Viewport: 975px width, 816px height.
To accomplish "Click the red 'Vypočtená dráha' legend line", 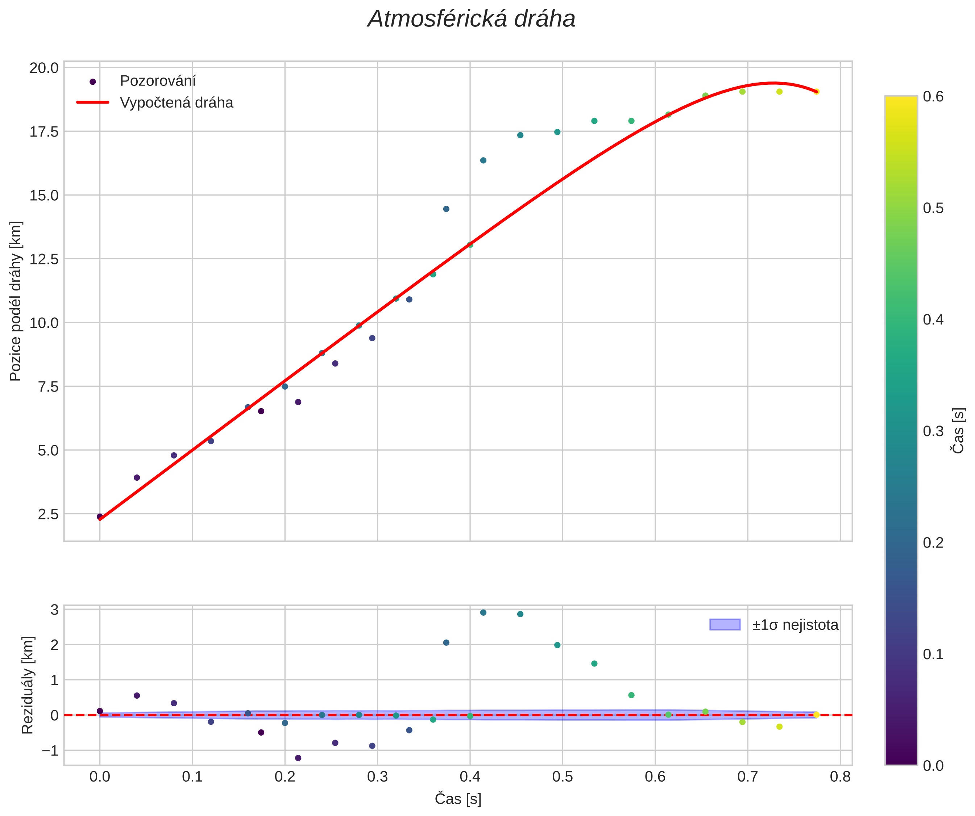I will coord(92,102).
